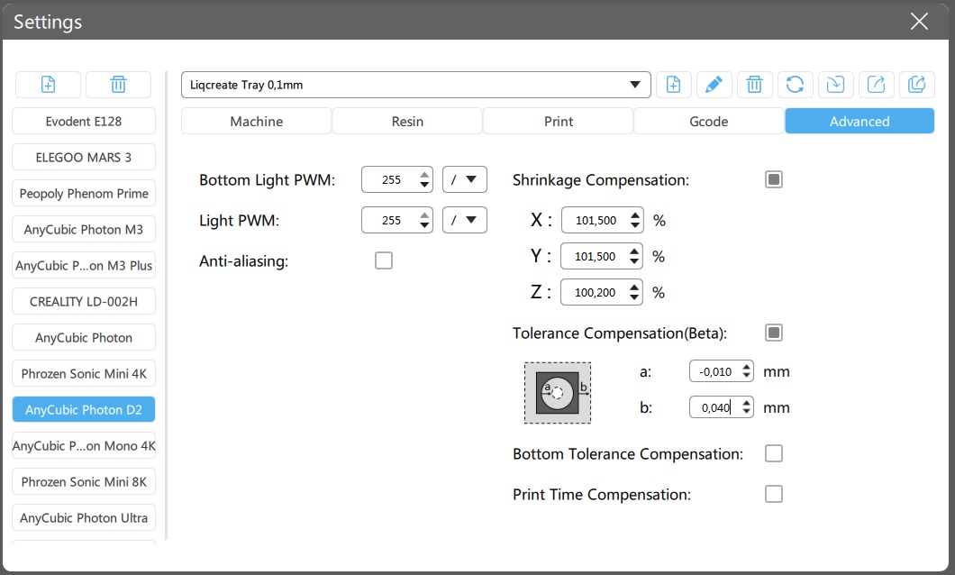Add a new resin profile

coord(673,85)
